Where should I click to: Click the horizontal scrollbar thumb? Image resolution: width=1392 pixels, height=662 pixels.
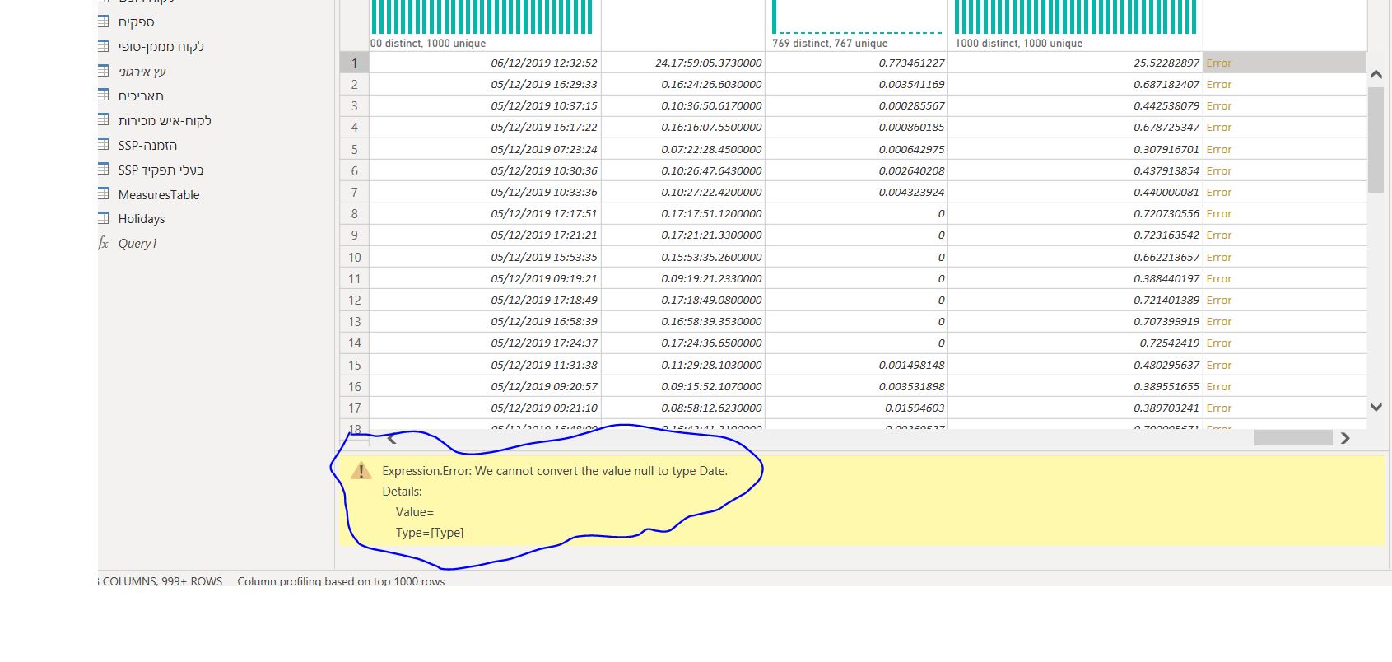point(1292,438)
